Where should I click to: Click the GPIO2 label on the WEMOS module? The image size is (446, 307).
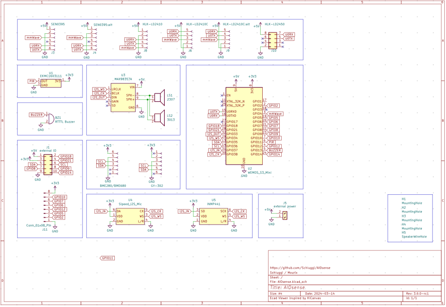[273, 106]
